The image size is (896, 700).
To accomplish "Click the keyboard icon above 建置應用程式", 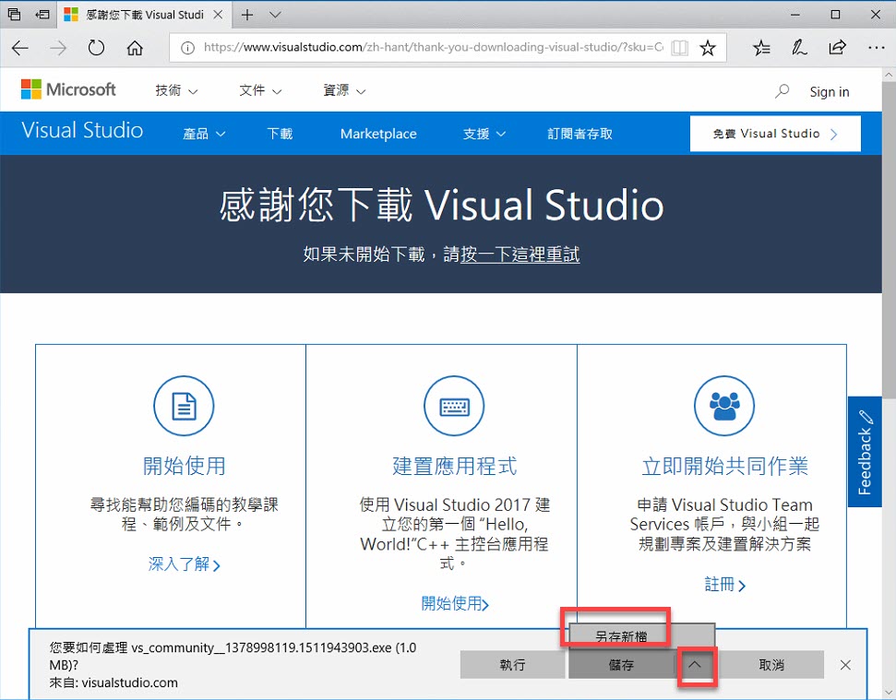I will tap(454, 406).
